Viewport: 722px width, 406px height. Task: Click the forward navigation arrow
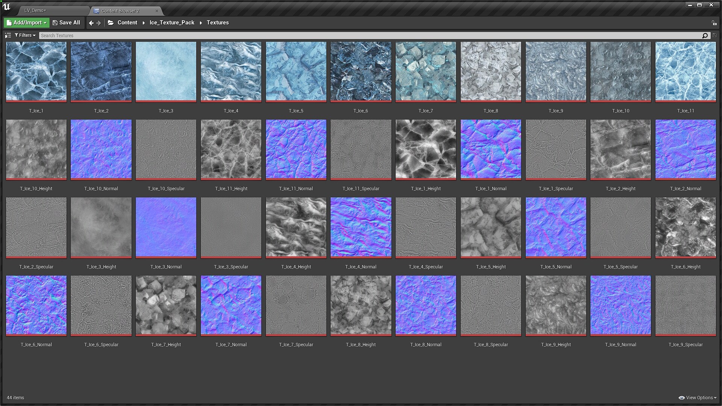pos(99,23)
